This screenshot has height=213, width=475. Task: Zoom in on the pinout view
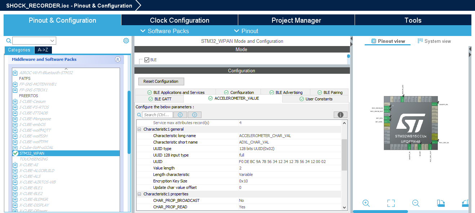(x=366, y=203)
